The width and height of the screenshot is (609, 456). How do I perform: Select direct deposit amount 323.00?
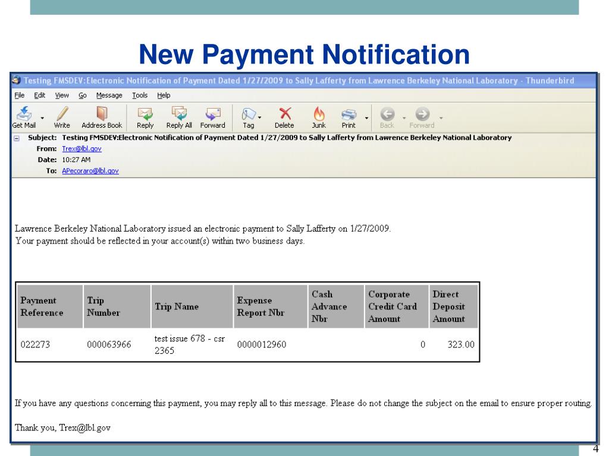point(461,344)
